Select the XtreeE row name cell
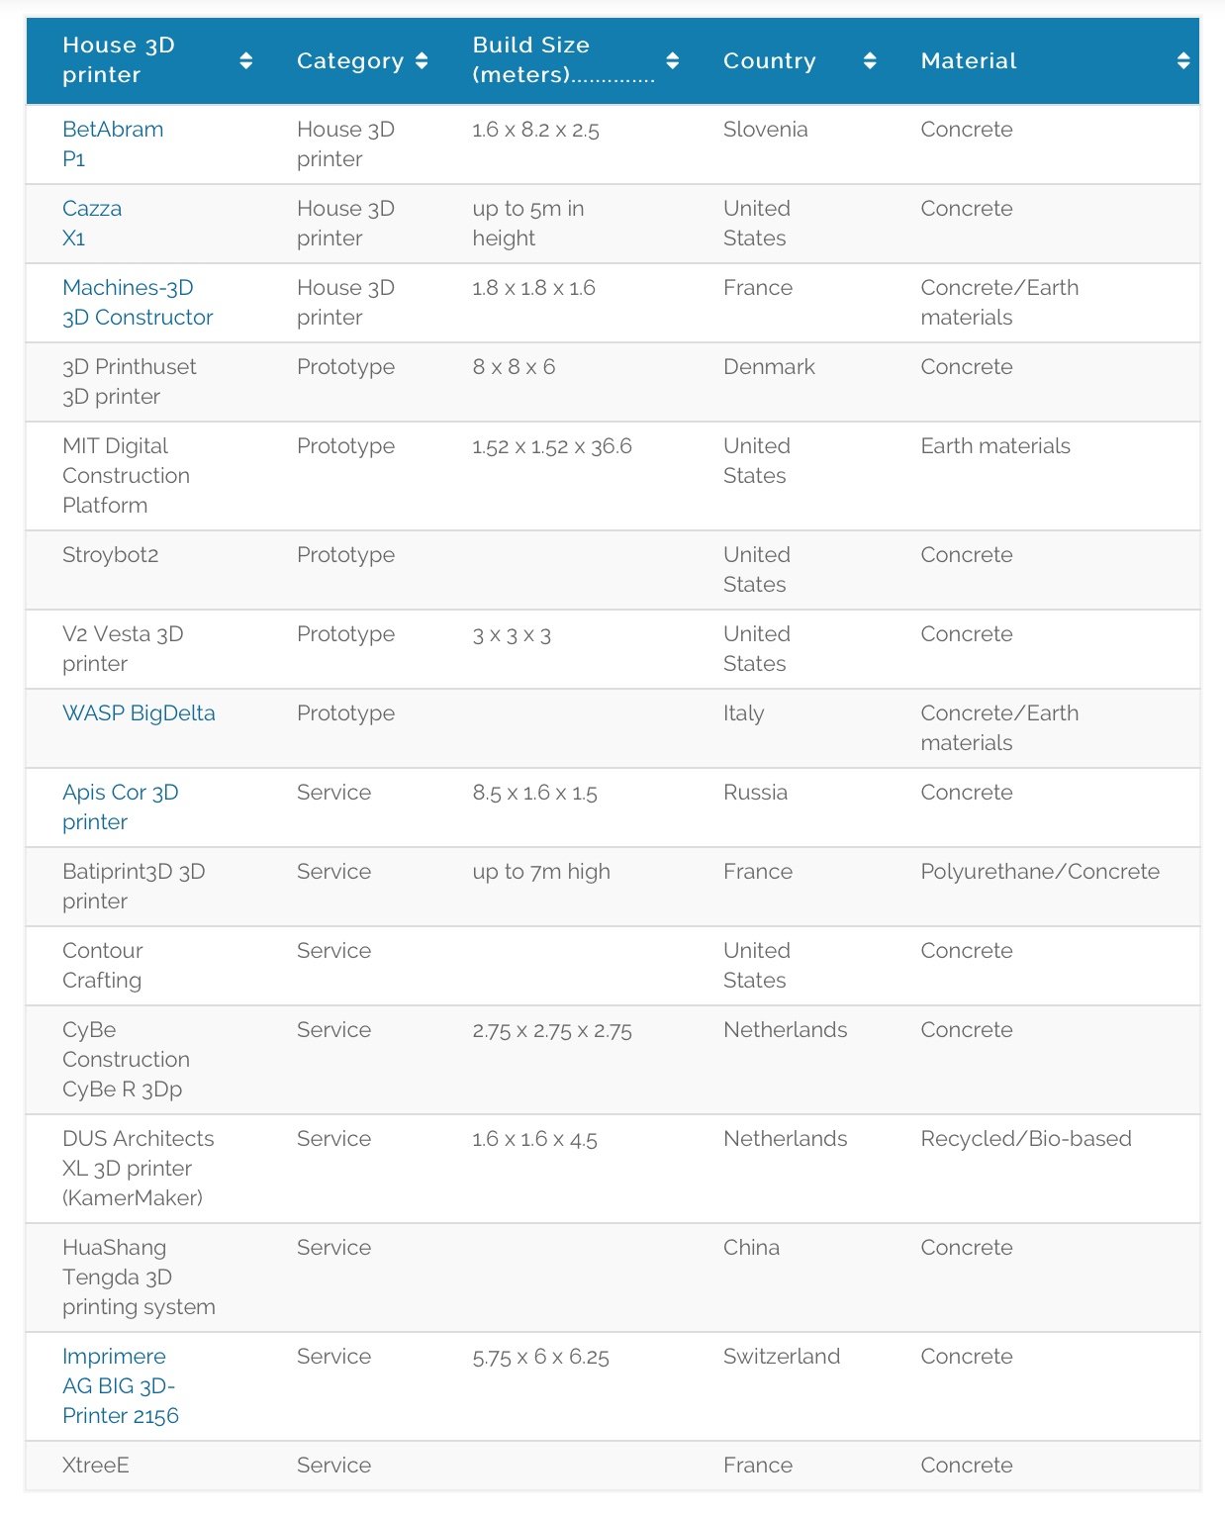1225x1516 pixels. pyautogui.click(x=96, y=1466)
